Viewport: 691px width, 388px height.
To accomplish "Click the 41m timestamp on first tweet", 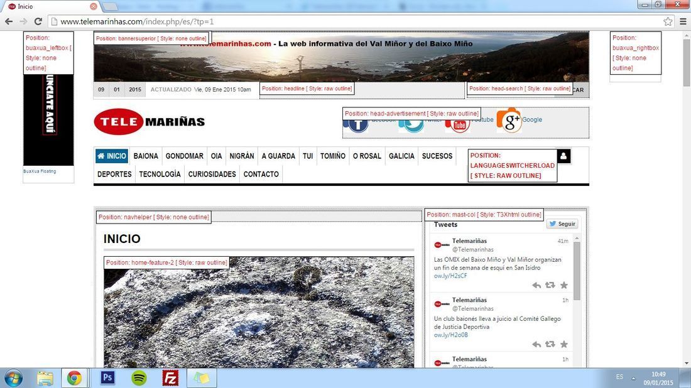I will 563,241.
